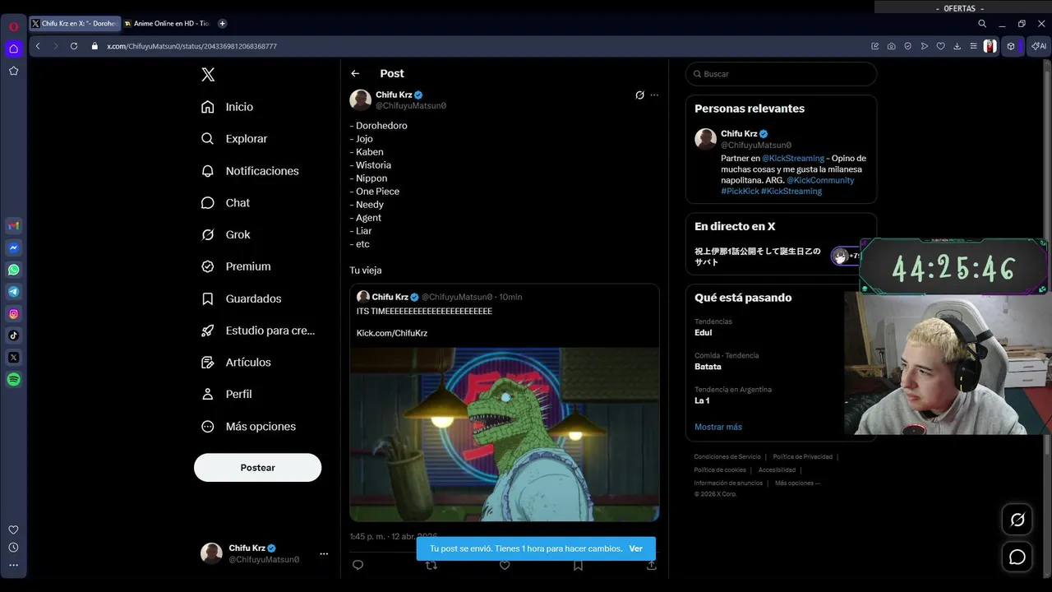Reload the page with the refresh icon
This screenshot has height=592, width=1052.
[x=73, y=46]
